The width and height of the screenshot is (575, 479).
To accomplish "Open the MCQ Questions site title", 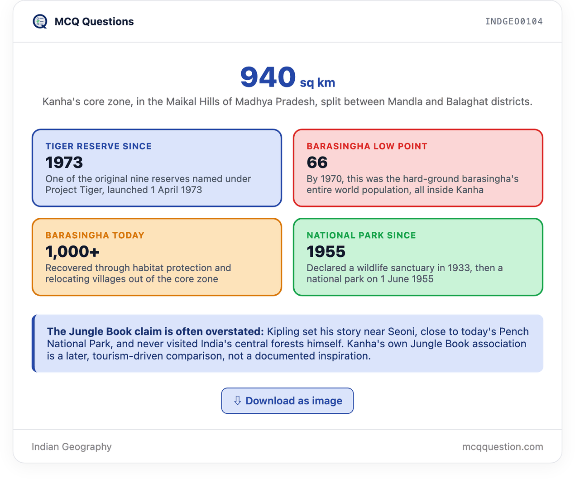I will pos(94,21).
